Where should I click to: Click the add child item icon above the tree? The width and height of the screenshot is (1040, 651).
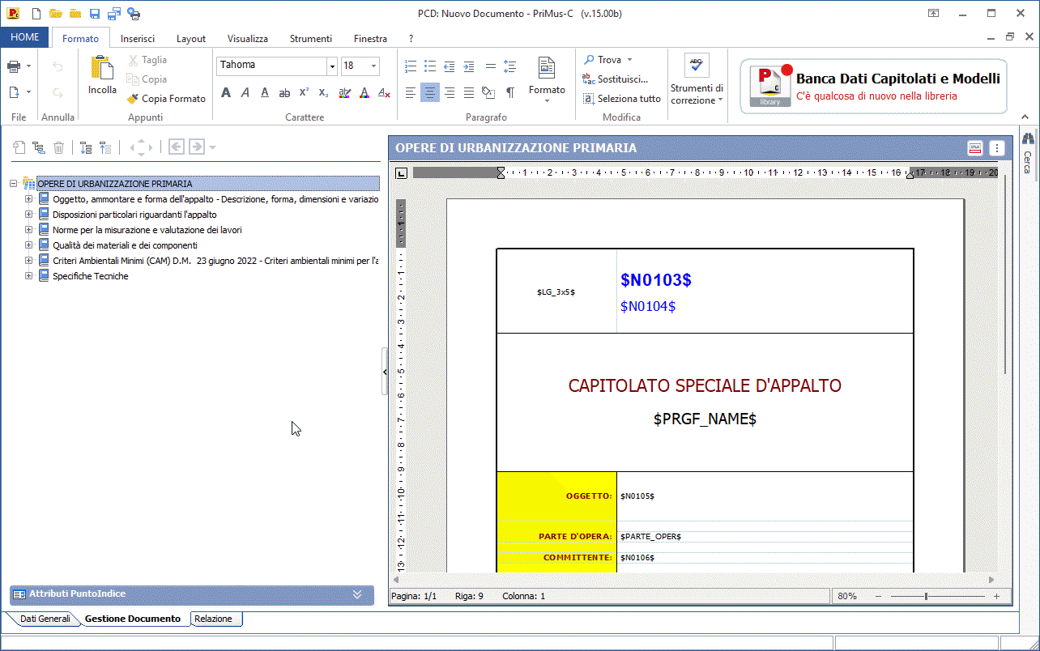tap(38, 147)
